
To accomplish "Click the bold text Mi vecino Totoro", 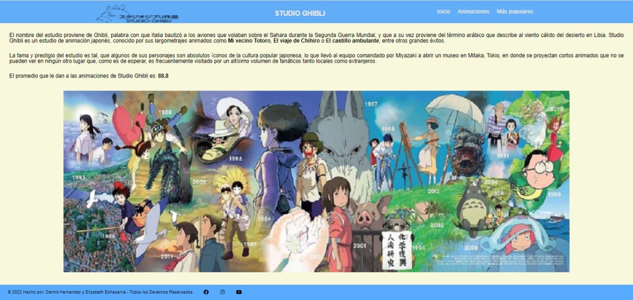I will pyautogui.click(x=249, y=41).
